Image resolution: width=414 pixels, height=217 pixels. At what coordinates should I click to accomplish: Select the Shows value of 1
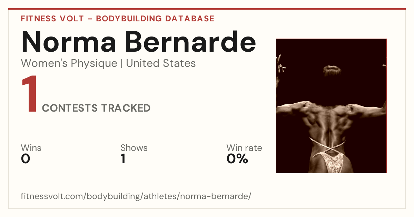[x=123, y=159]
